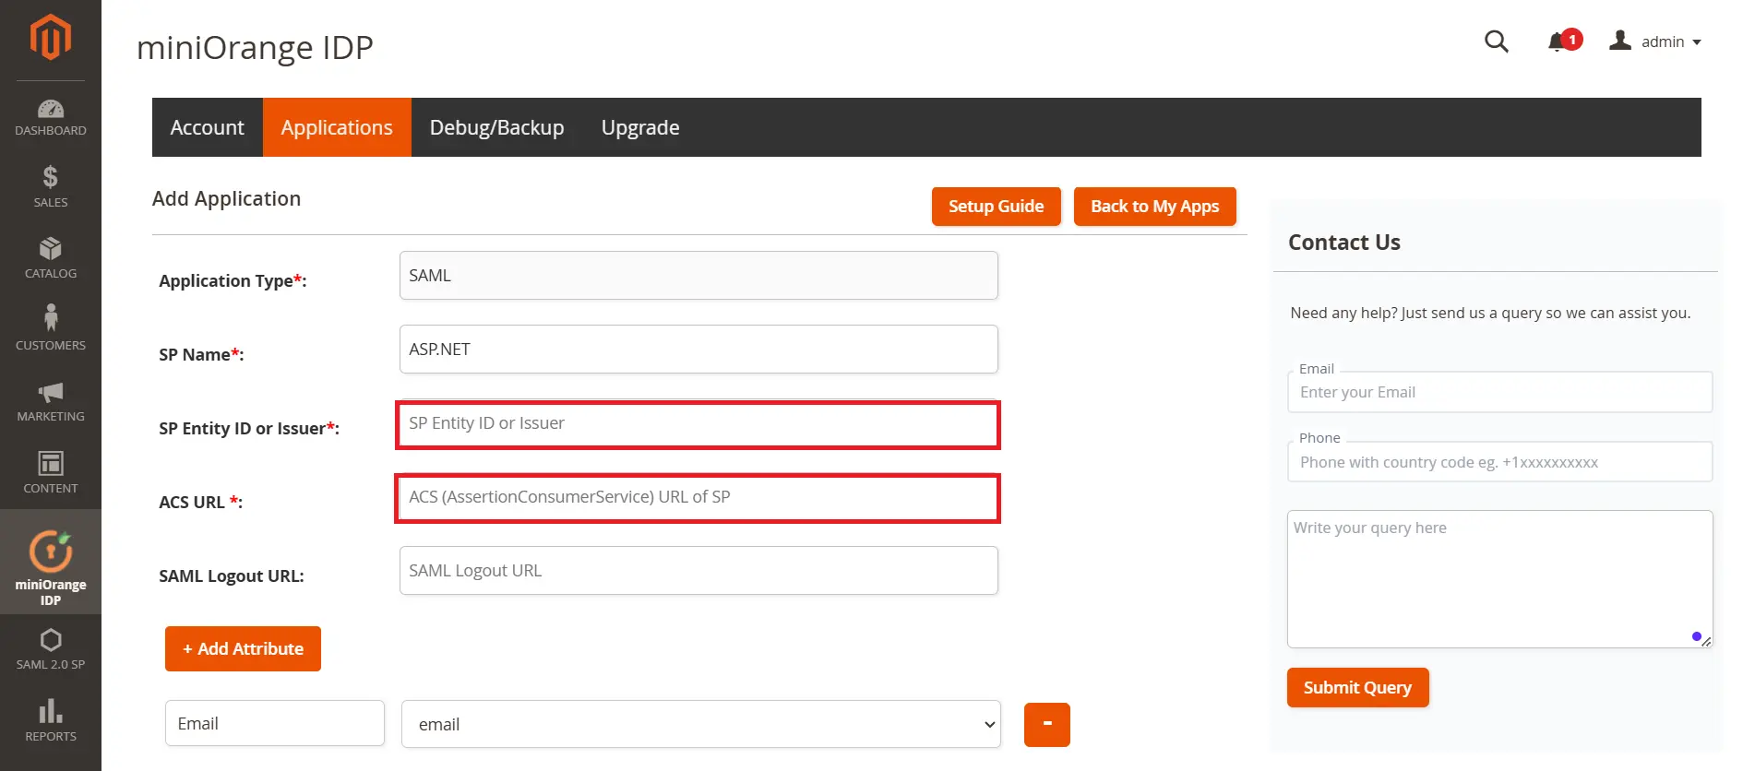The width and height of the screenshot is (1743, 771).
Task: Focus the Contact Us Phone field
Action: click(1499, 461)
